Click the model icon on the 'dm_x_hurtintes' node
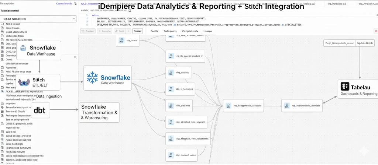This screenshot has height=165, width=378. (171, 89)
